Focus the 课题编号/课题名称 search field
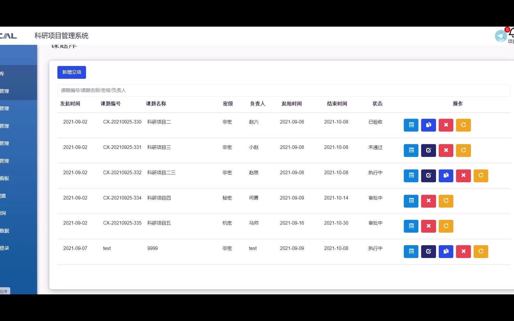Image resolution: width=514 pixels, height=321 pixels. (284, 90)
